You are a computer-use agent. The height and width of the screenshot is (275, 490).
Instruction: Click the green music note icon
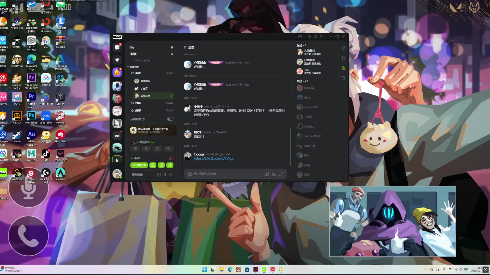170,165
